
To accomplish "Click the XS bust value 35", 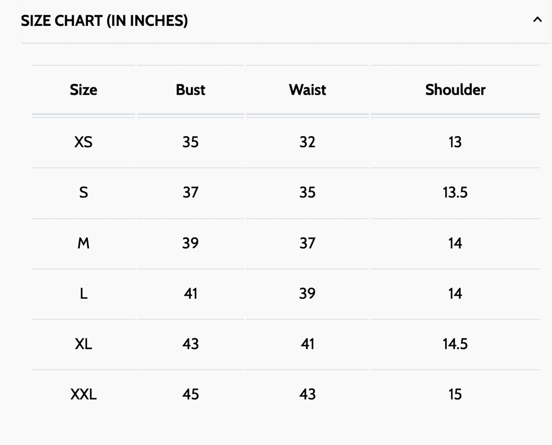I will pyautogui.click(x=190, y=142).
